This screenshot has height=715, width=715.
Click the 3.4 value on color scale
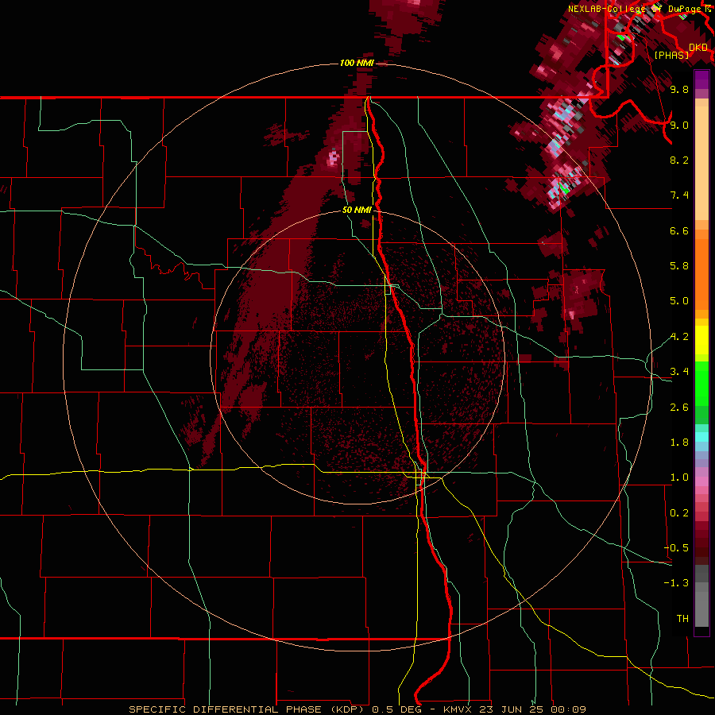tap(679, 372)
